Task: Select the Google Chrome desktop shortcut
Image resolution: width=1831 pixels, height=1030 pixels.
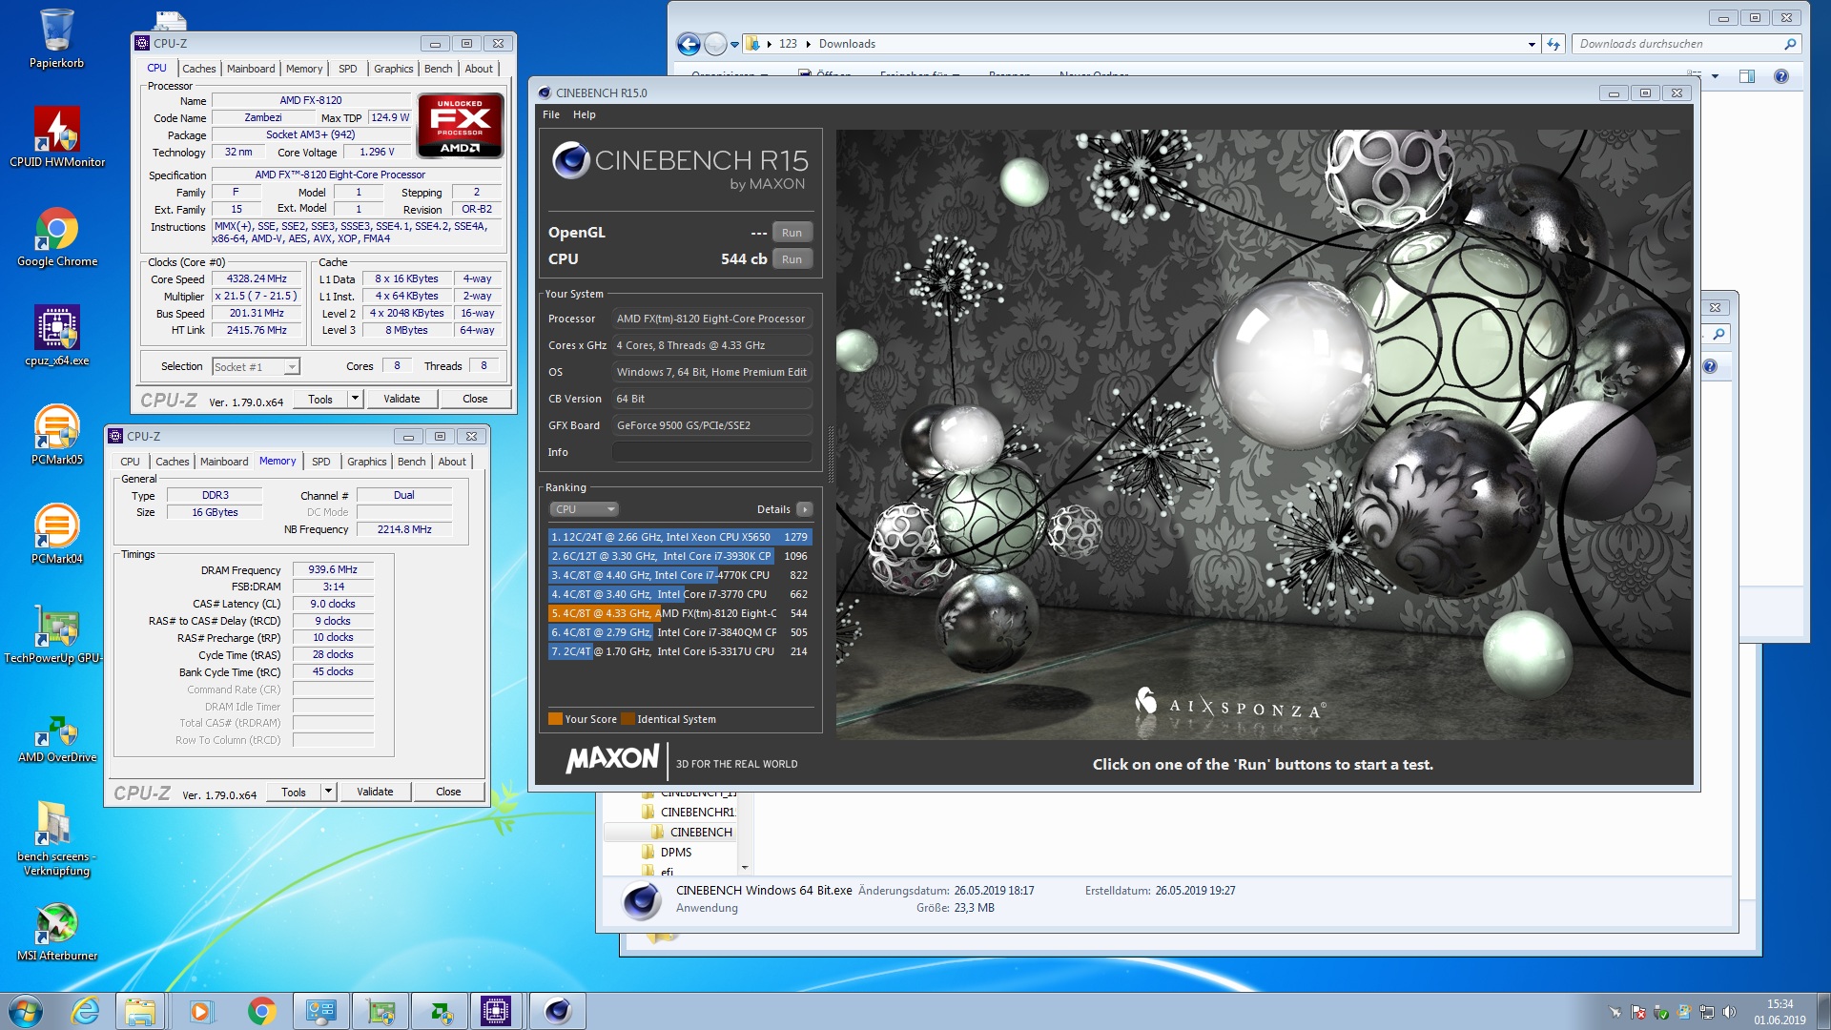Action: [57, 237]
